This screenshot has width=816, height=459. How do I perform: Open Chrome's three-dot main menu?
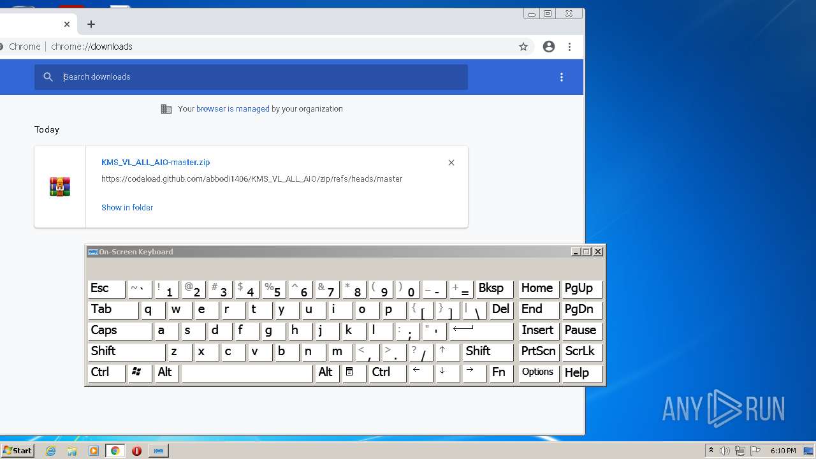(x=569, y=47)
